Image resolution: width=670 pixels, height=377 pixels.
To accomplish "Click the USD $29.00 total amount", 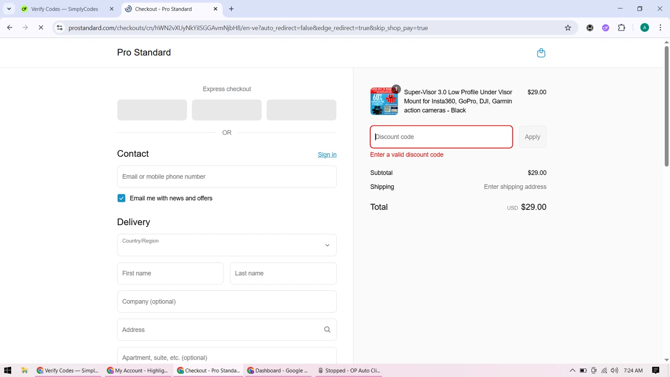I will point(527,207).
